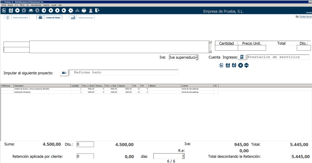Click the binoculars search icon
This screenshot has width=312, height=163.
point(31,11)
